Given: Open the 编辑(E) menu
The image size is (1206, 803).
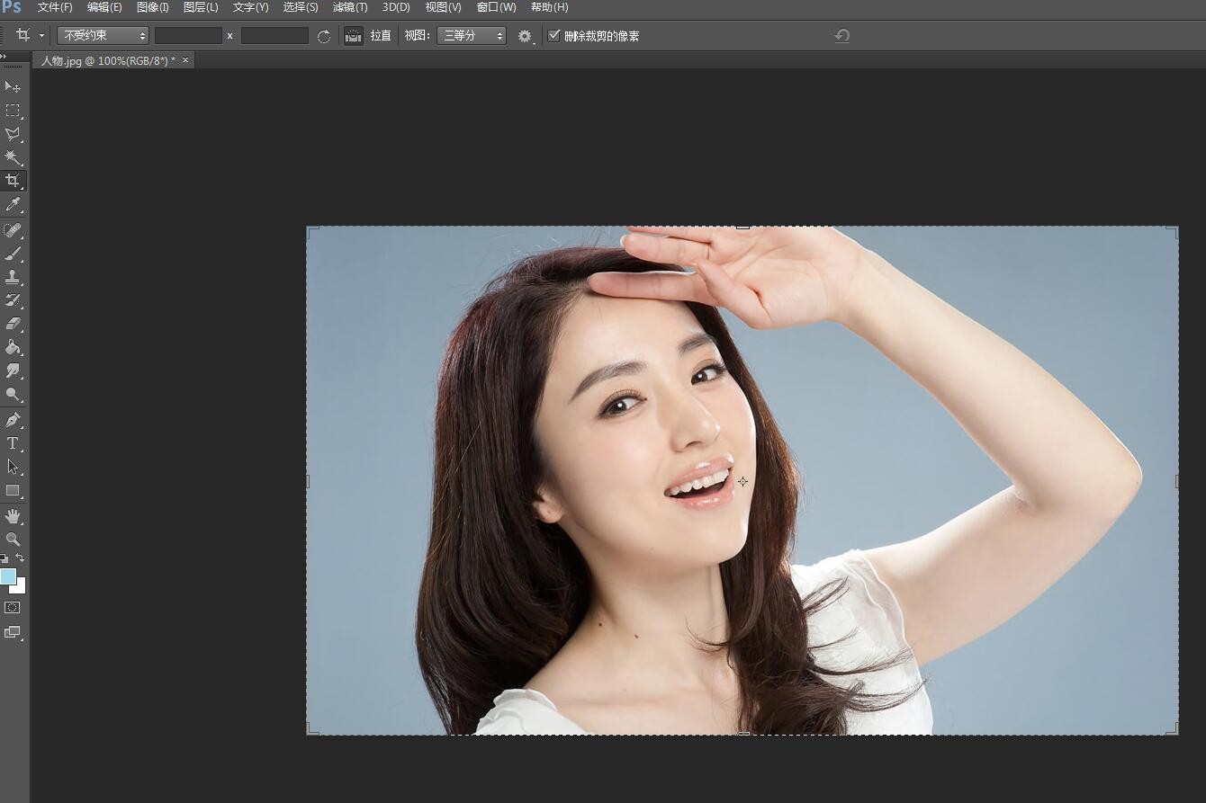Looking at the screenshot, I should [104, 7].
